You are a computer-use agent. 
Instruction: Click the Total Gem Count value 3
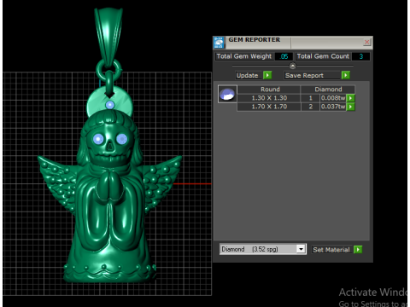(x=360, y=56)
